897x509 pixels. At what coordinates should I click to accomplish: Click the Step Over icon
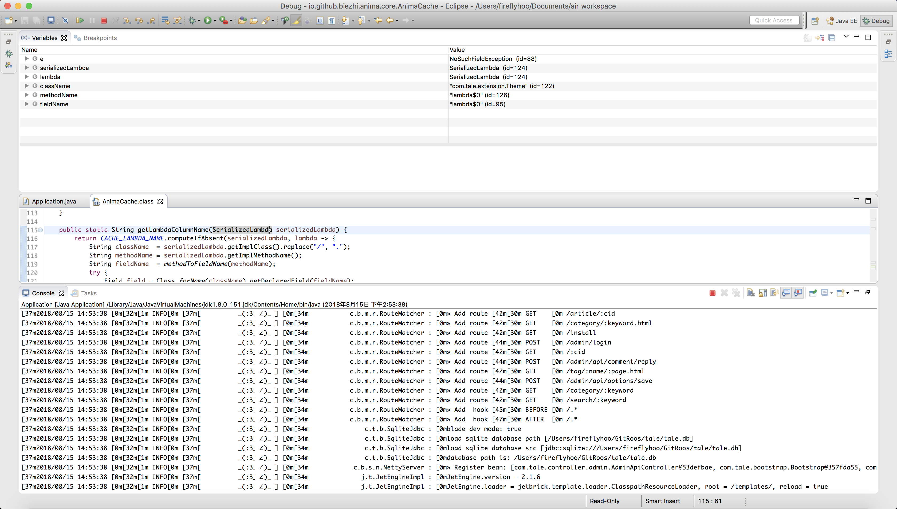pos(139,21)
